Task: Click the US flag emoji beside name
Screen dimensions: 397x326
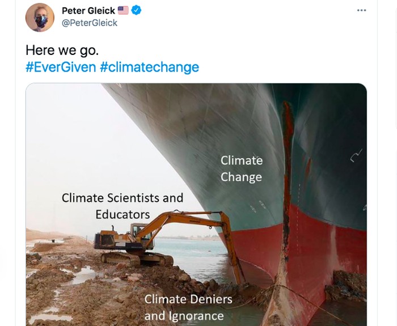Action: (123, 11)
